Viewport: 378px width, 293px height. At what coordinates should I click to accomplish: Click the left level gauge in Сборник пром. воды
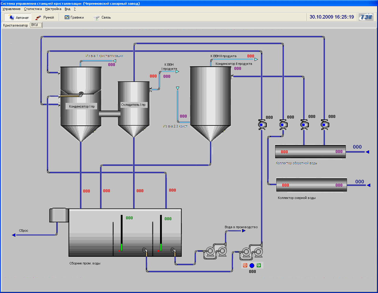(121, 233)
